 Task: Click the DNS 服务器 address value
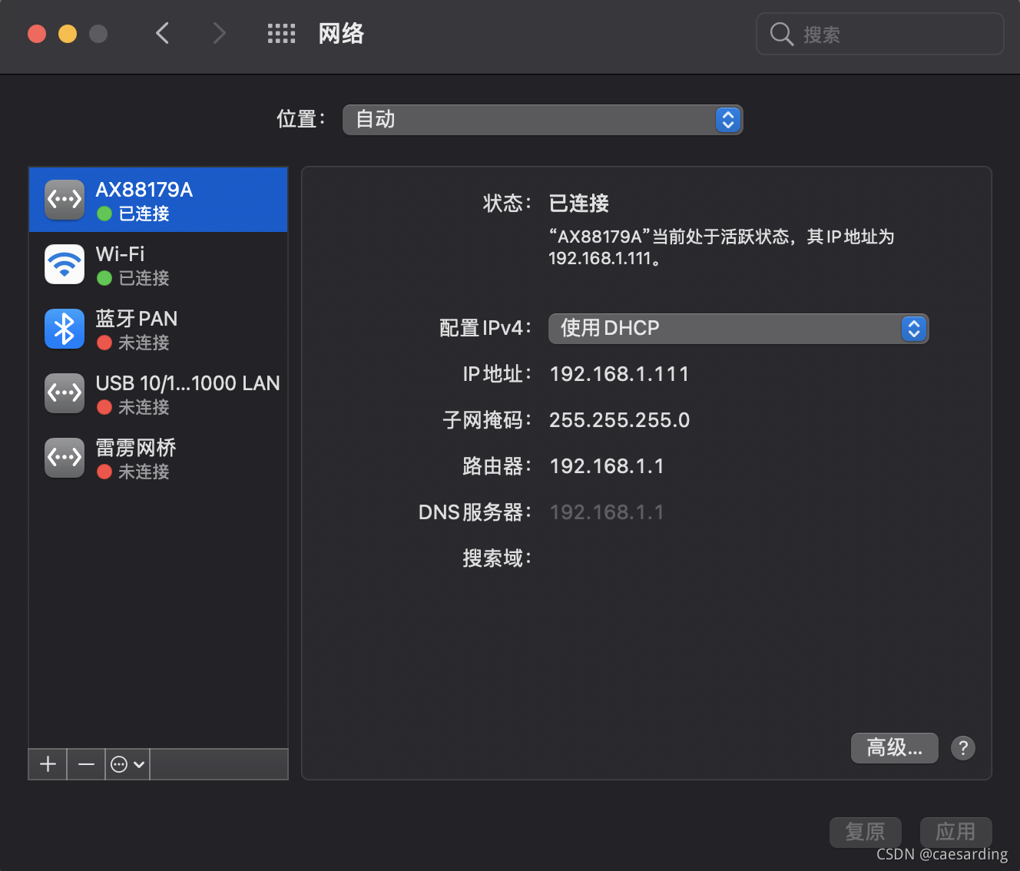606,512
